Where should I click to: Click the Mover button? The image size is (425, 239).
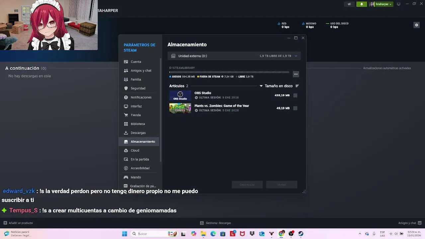[x=282, y=185]
